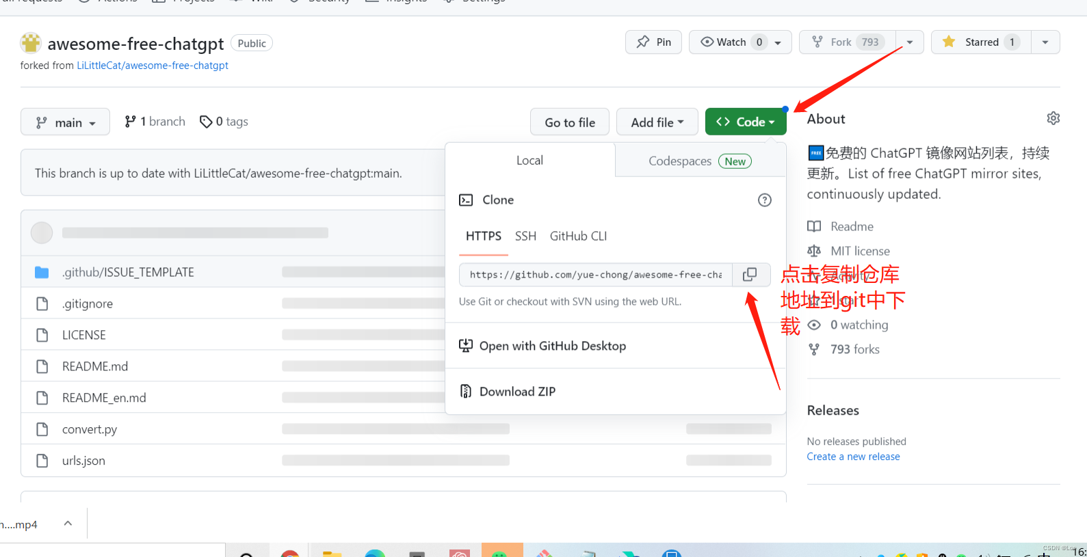The height and width of the screenshot is (557, 1087).
Task: Click the Public visibility badge
Action: [x=252, y=43]
